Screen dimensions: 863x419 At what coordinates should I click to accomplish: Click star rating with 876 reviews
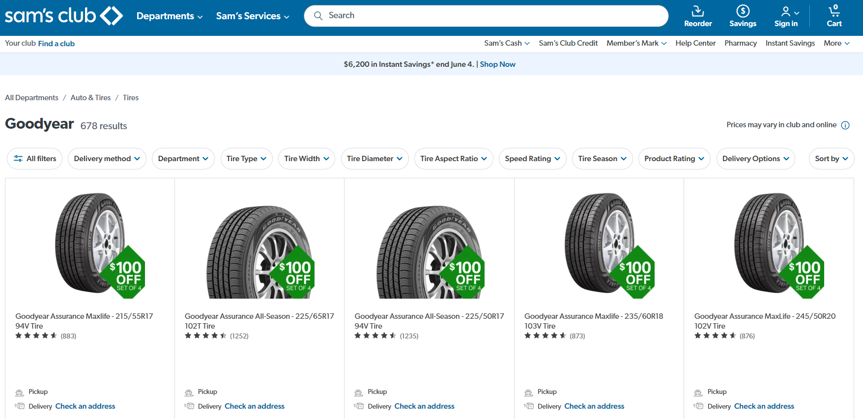pyautogui.click(x=716, y=336)
